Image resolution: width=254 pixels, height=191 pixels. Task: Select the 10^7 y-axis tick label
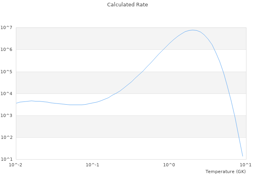(x=8, y=27)
